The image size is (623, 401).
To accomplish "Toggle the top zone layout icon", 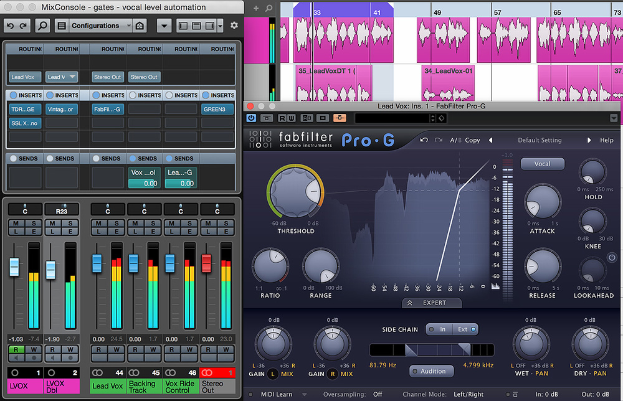I will 196,26.
